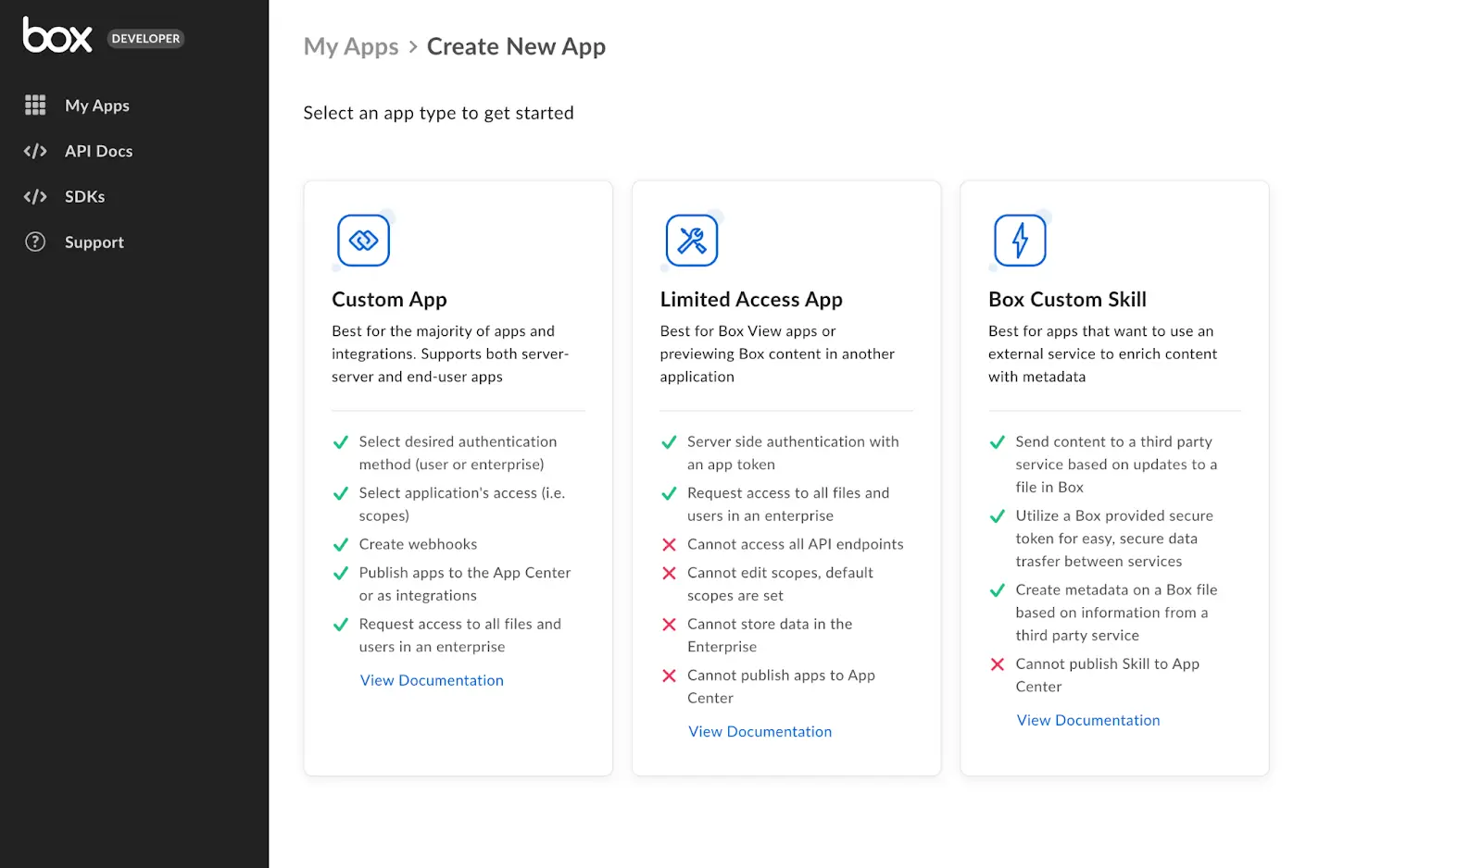Click red X beside Cannot store data
This screenshot has height=868, width=1482.
[669, 625]
